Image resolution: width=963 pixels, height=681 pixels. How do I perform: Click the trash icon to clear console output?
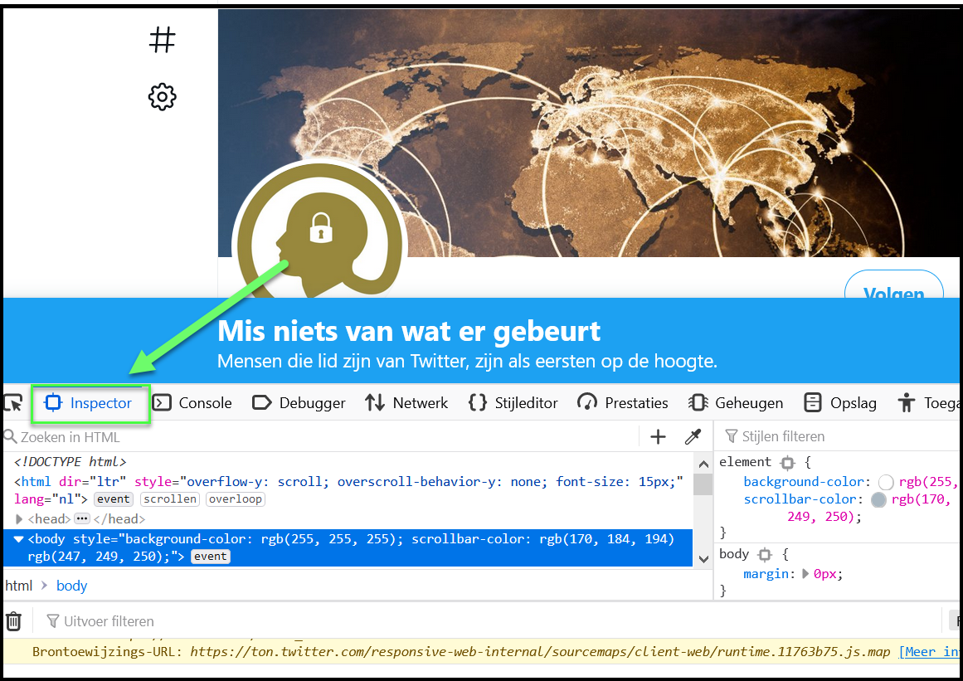coord(13,620)
